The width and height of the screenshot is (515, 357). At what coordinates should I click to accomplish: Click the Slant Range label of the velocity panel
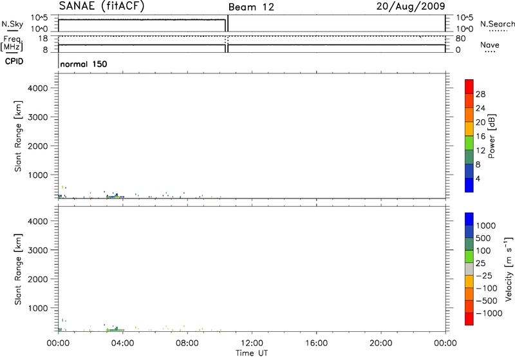tap(18, 269)
